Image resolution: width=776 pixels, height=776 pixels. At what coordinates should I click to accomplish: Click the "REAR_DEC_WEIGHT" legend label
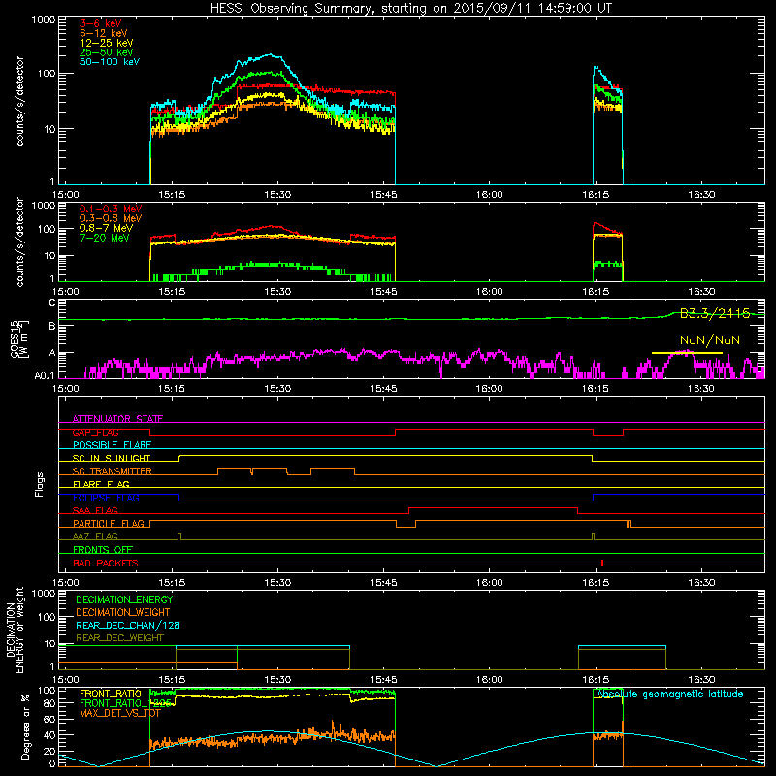[x=119, y=638]
